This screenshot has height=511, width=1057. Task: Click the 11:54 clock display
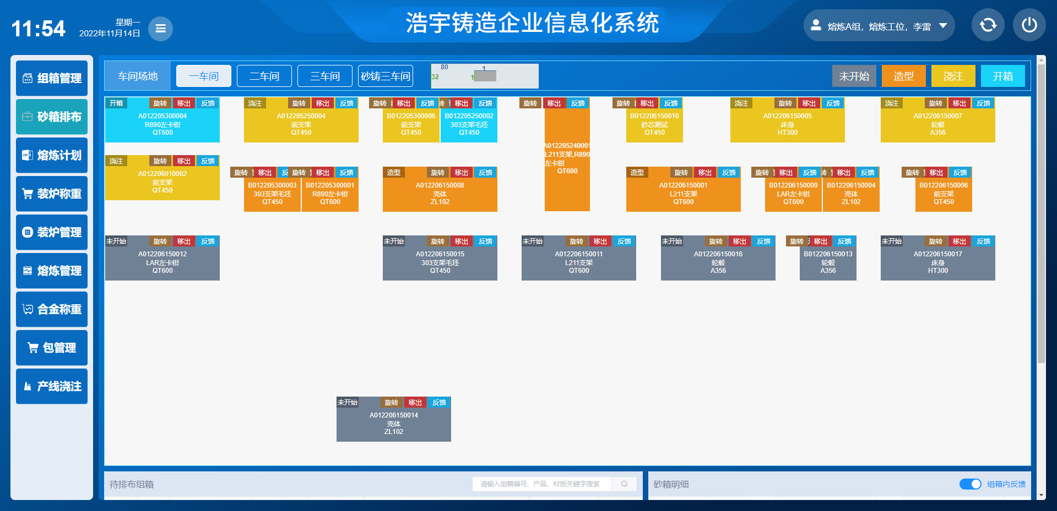pyautogui.click(x=38, y=29)
